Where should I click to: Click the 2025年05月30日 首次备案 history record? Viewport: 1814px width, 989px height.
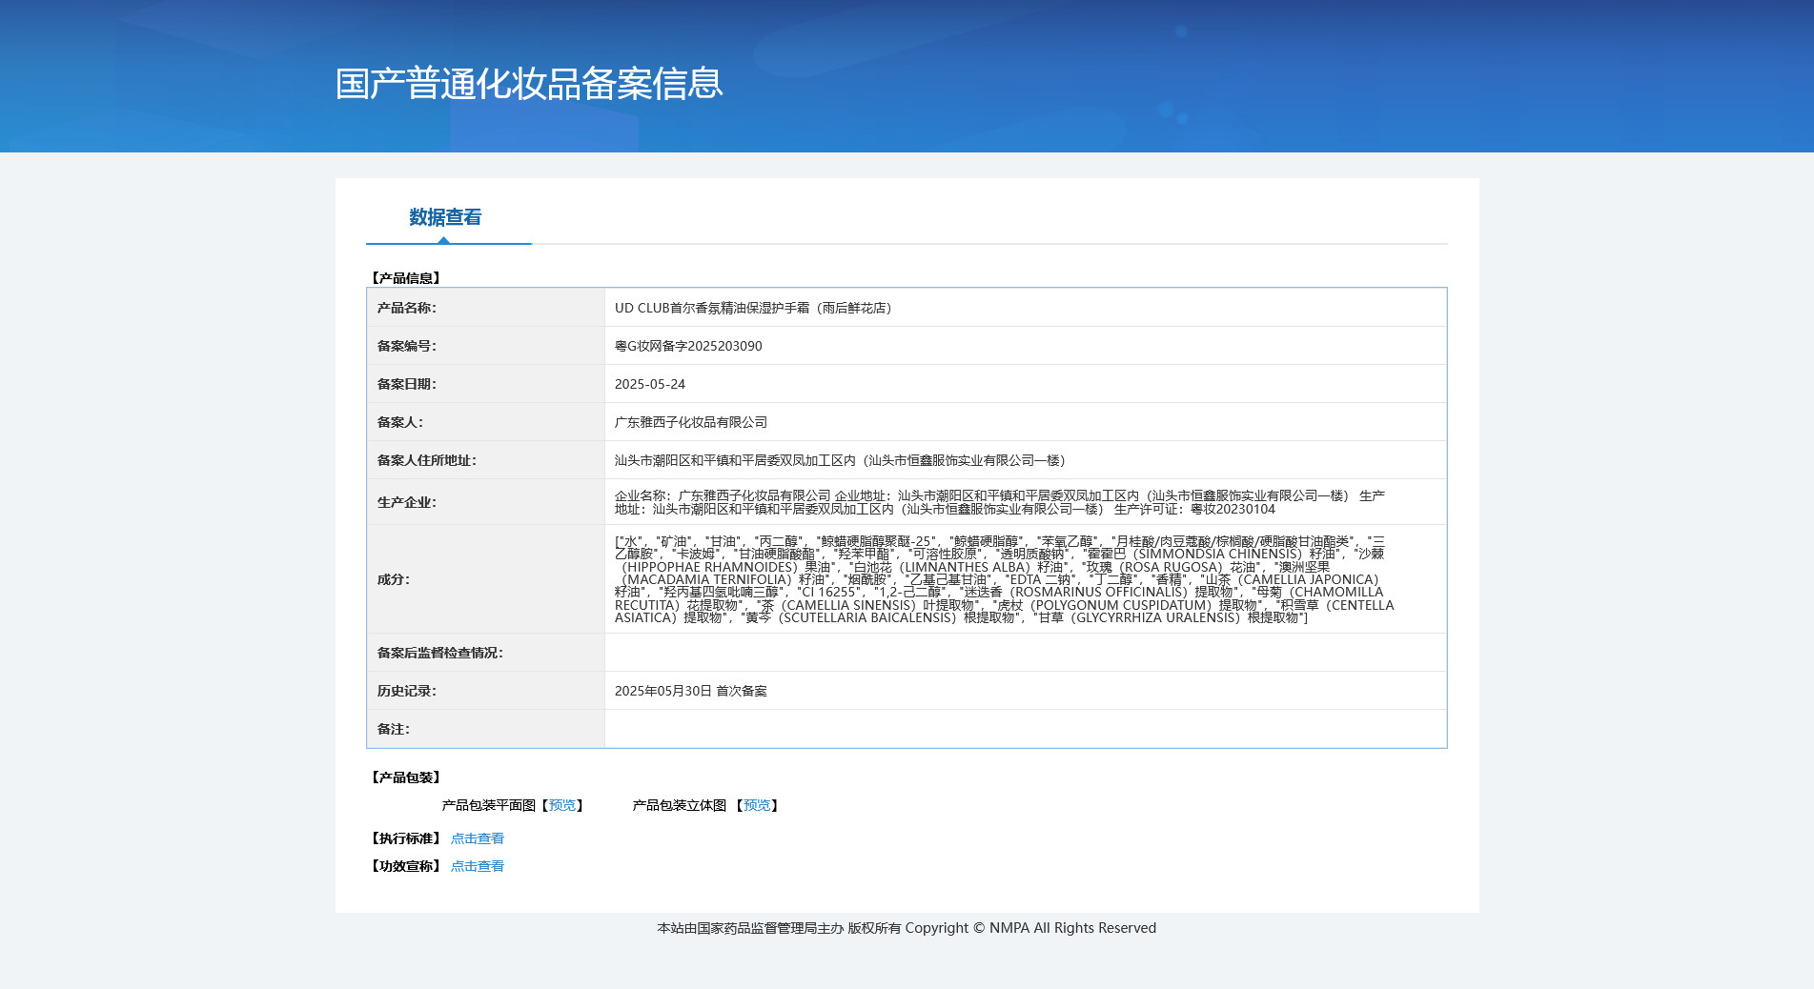click(691, 691)
